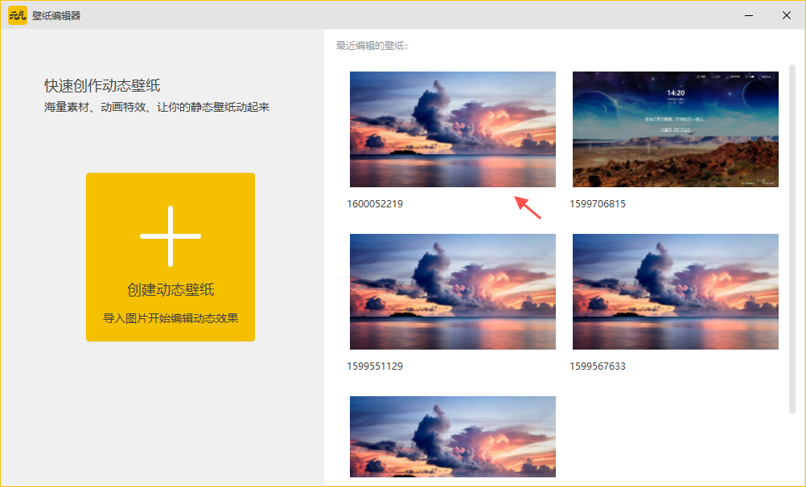
Task: Click the 壁纸编辑器 window title
Action: point(56,15)
